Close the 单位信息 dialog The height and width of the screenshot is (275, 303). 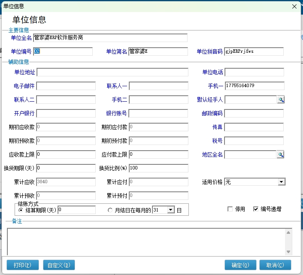294,6
